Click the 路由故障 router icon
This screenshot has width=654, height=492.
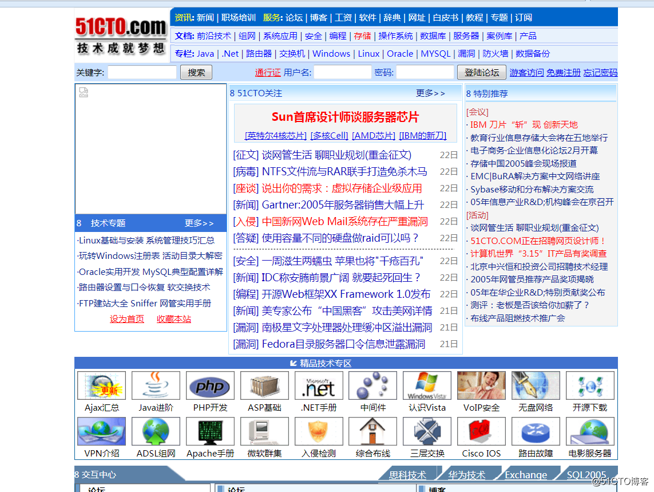[x=536, y=431]
